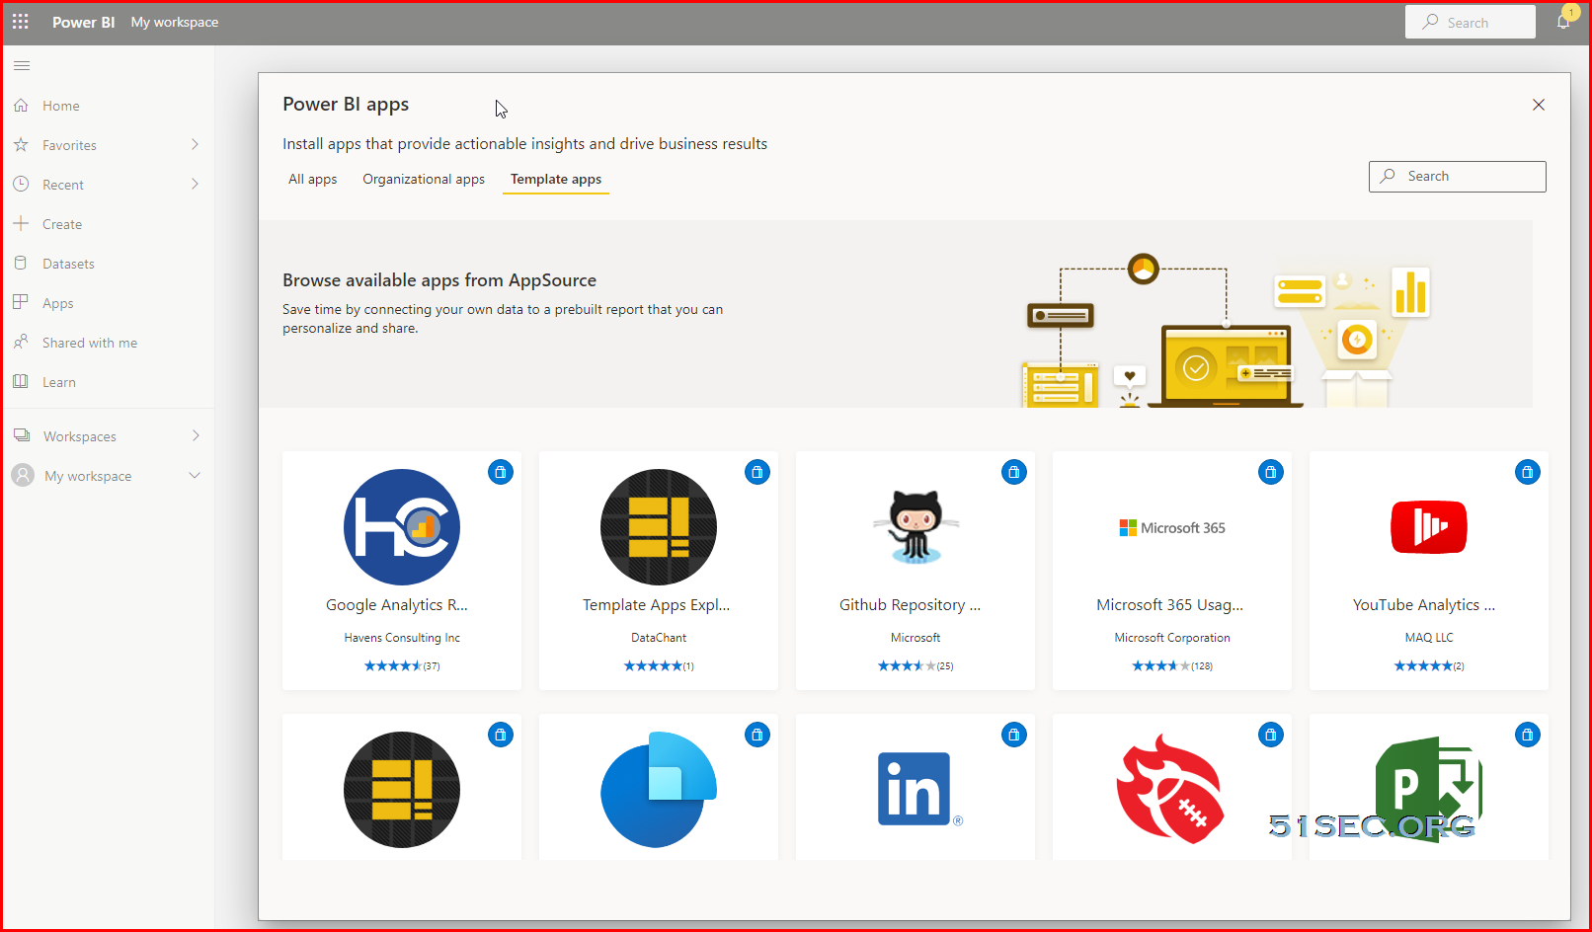Click the Datasets cylinder icon

pyautogui.click(x=21, y=263)
